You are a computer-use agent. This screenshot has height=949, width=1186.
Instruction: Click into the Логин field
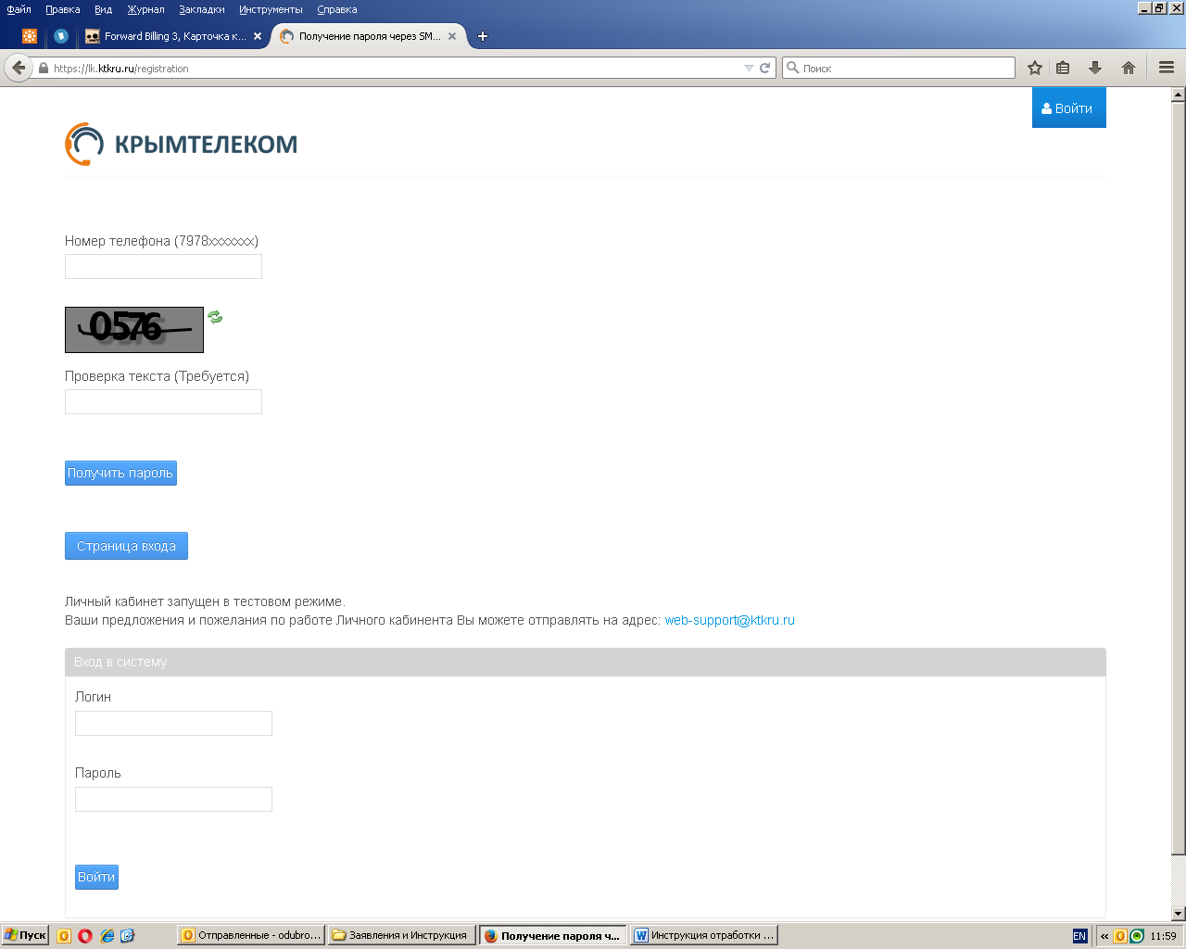tap(173, 723)
